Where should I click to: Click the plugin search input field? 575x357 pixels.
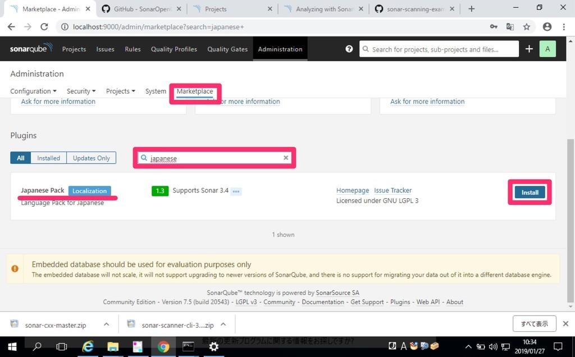pos(215,158)
